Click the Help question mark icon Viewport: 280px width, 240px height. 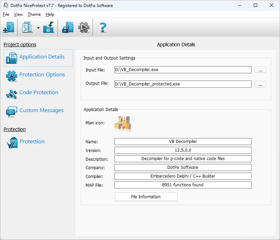[x=103, y=27]
